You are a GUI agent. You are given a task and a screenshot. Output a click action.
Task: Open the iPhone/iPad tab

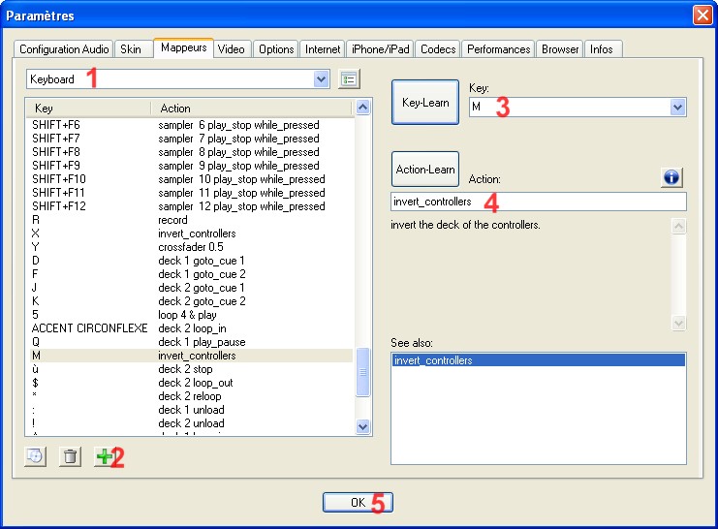pyautogui.click(x=380, y=49)
